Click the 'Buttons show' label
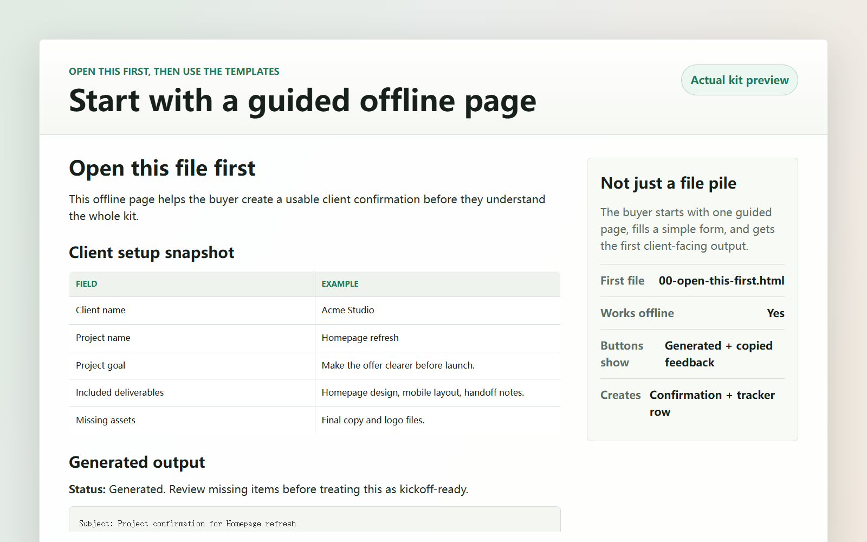 point(622,354)
